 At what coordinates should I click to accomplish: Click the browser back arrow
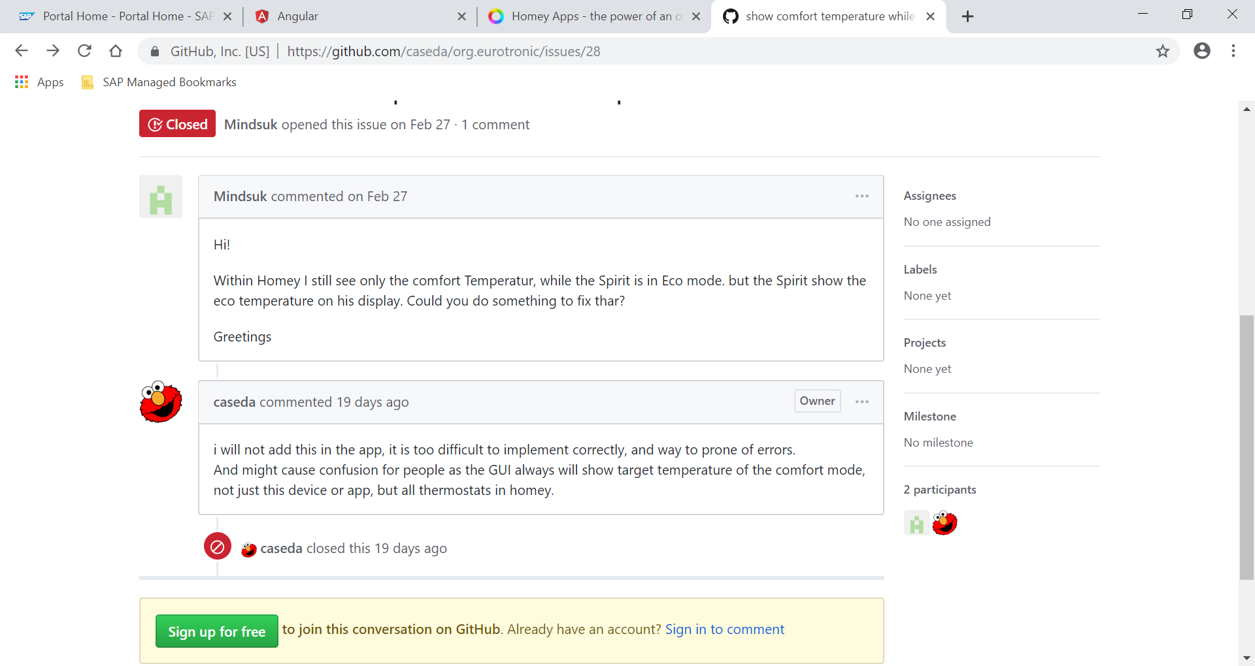(x=22, y=51)
